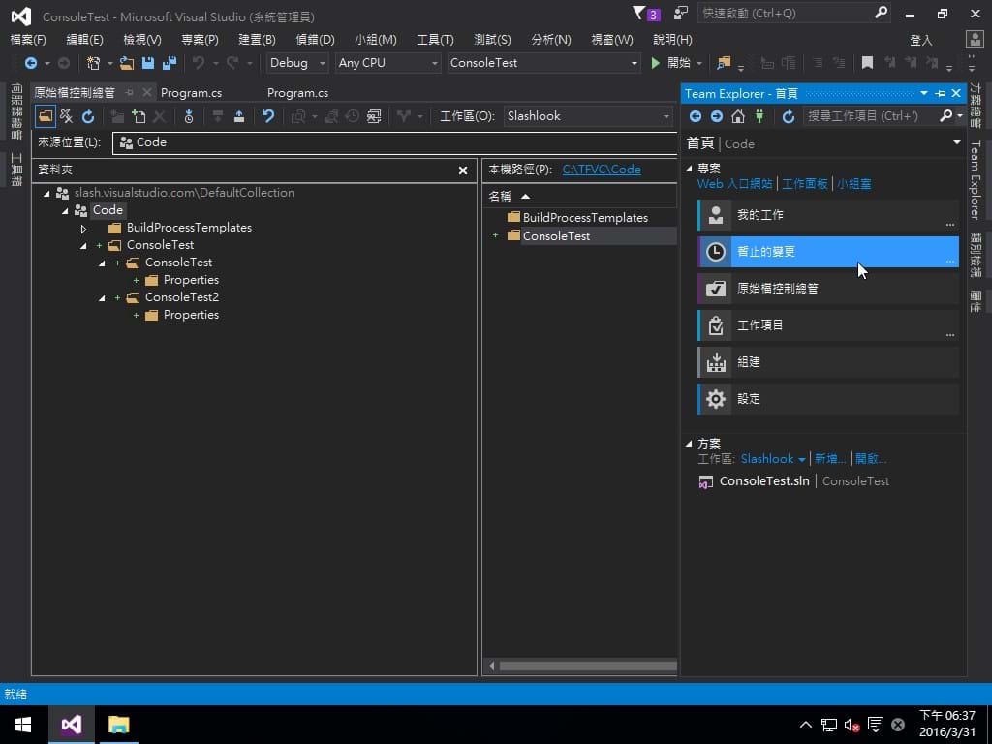Click the send feedback icon
This screenshot has width=992, height=744.
point(681,13)
